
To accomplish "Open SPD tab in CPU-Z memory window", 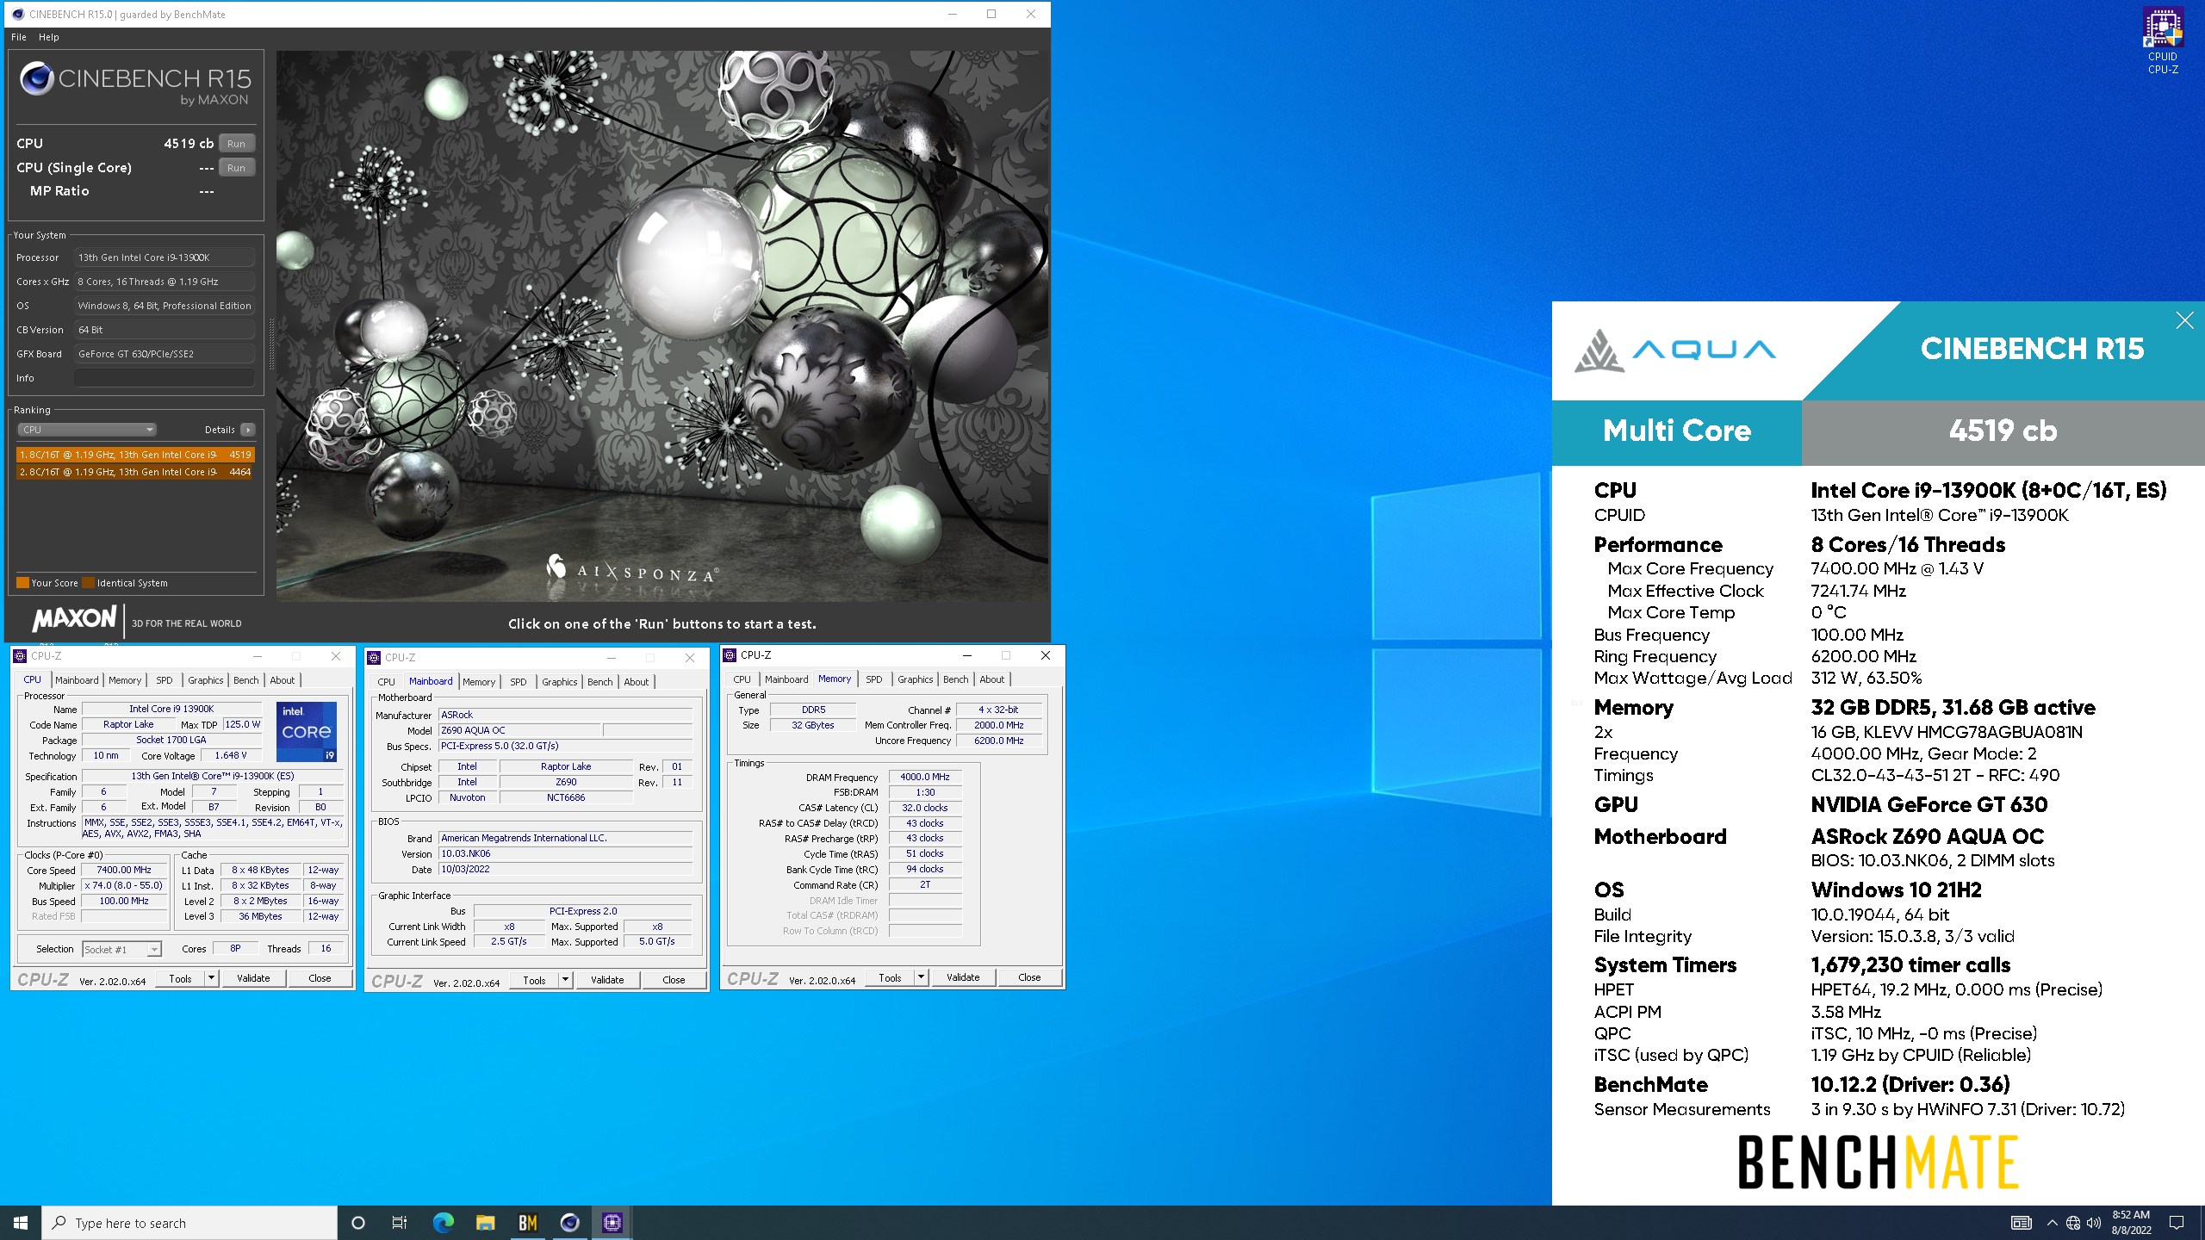I will [x=874, y=679].
